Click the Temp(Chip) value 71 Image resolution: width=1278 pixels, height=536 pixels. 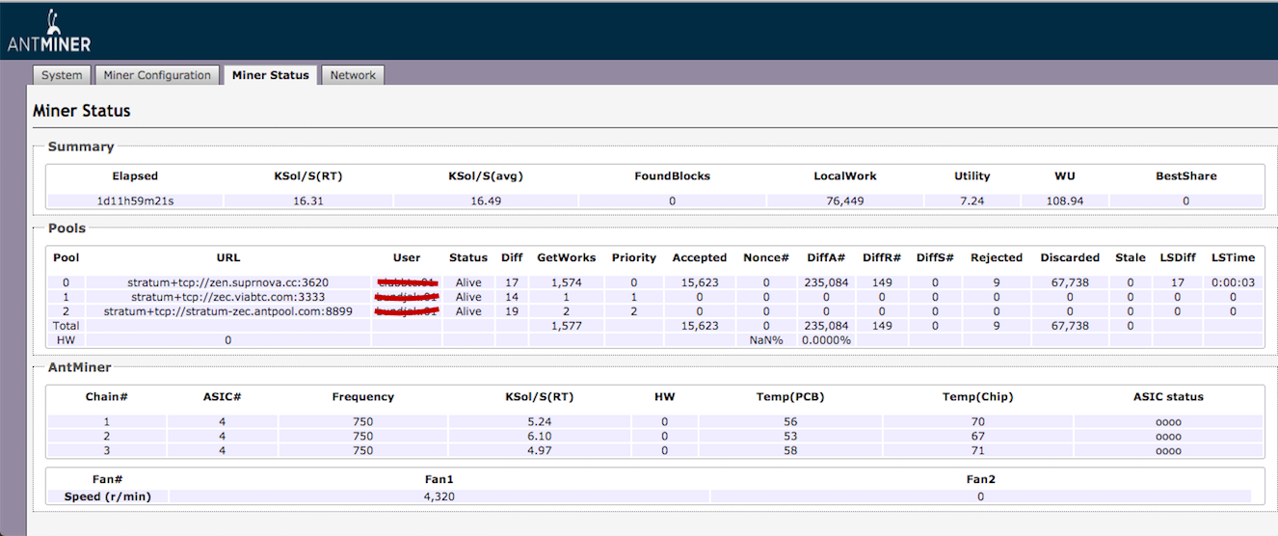(x=978, y=450)
